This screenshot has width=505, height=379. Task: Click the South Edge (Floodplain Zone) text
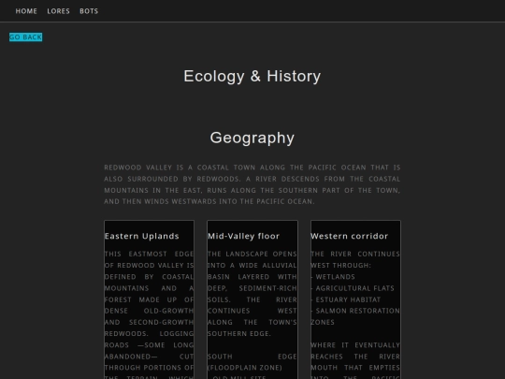pyautogui.click(x=252, y=362)
